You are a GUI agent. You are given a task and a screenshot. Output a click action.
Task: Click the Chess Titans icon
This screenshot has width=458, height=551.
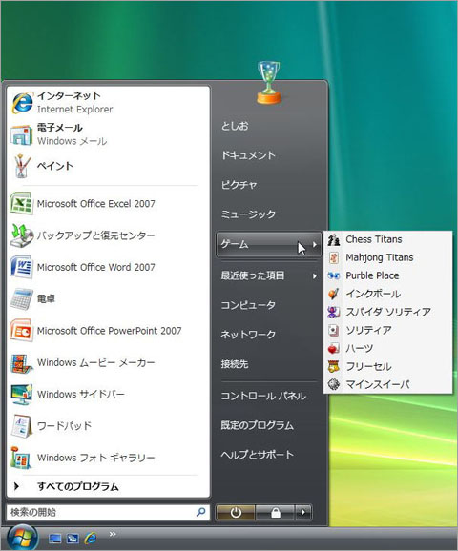click(x=333, y=239)
